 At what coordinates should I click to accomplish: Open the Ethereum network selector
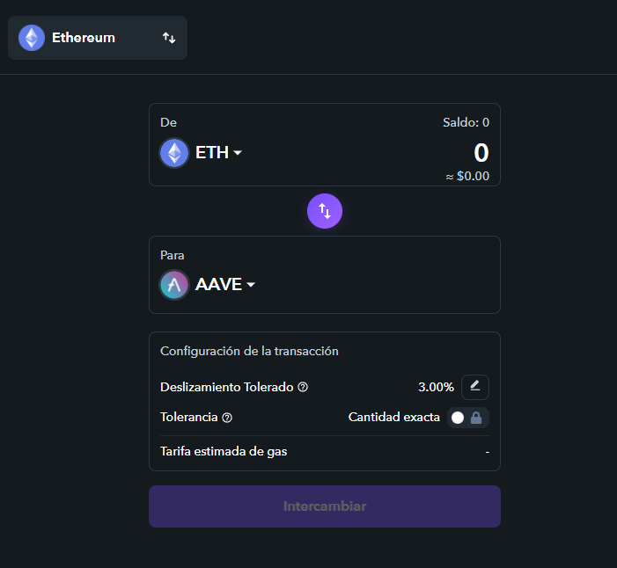click(98, 38)
